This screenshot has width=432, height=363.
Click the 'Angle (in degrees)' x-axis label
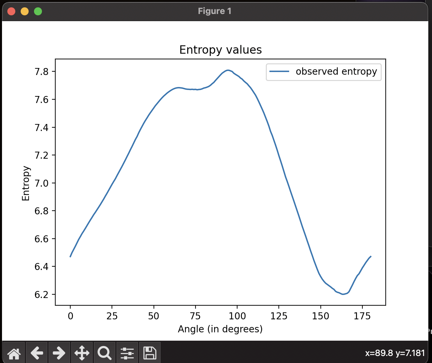(x=220, y=329)
